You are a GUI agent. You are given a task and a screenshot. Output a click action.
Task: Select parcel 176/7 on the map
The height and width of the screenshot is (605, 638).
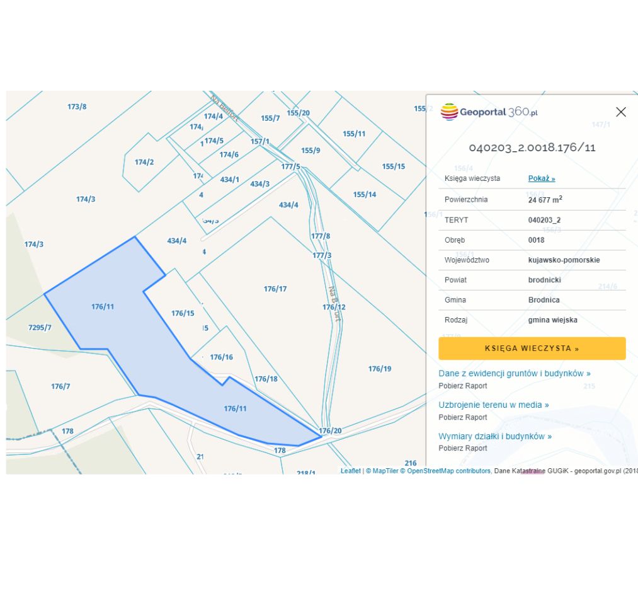pos(60,386)
